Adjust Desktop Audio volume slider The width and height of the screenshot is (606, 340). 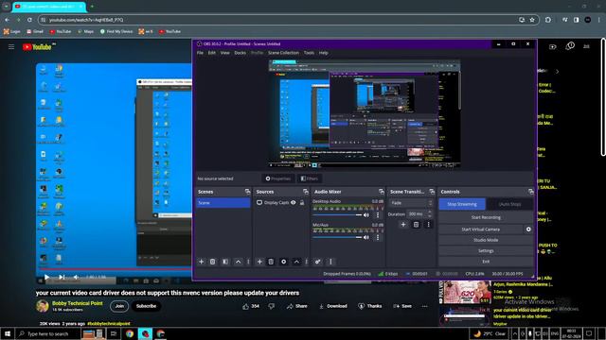pyautogui.click(x=337, y=215)
